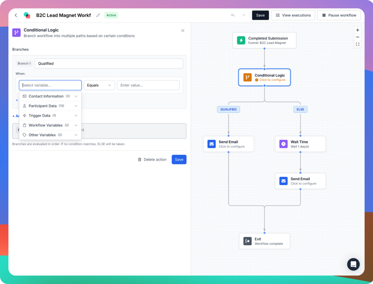Viewport: 373px width, 284px height.
Task: Click the Active status badge
Action: click(x=111, y=15)
